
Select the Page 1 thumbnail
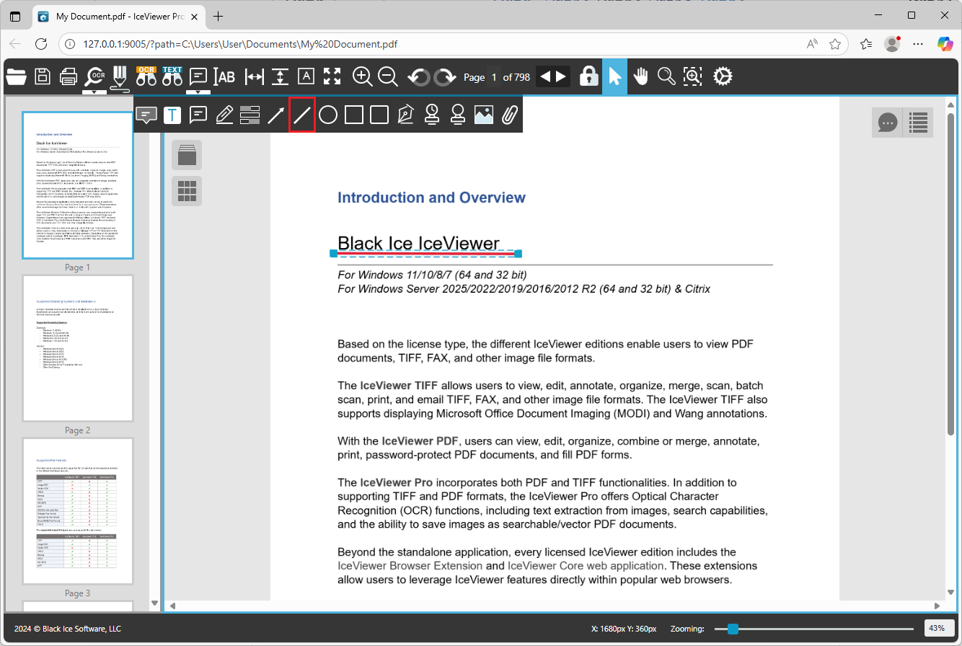click(x=78, y=185)
